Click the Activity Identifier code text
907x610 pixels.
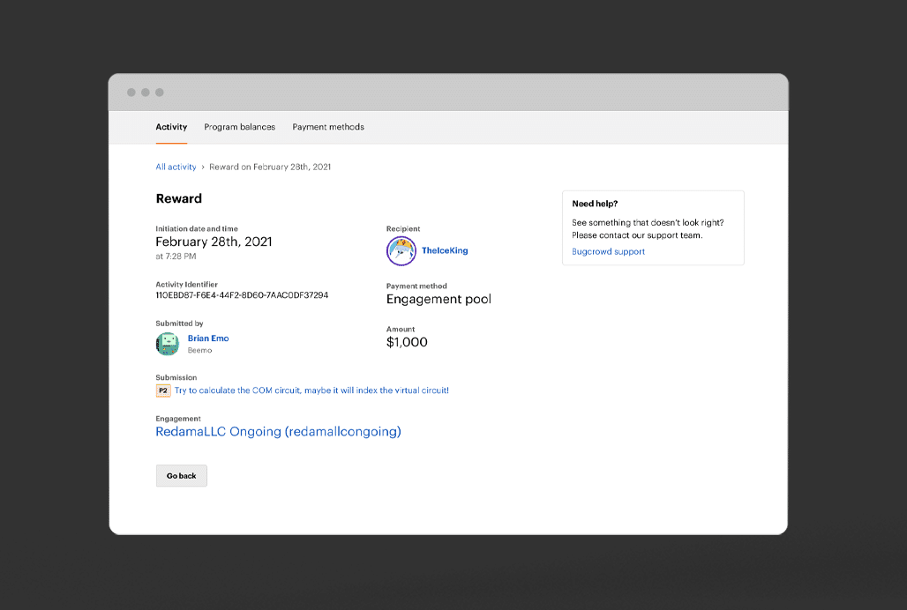[242, 295]
